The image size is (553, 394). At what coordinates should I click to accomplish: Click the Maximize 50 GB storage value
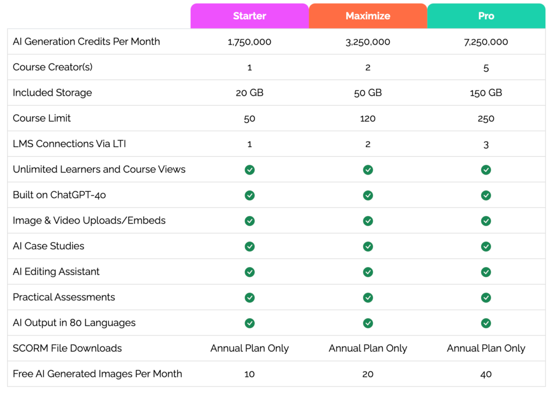click(x=368, y=93)
